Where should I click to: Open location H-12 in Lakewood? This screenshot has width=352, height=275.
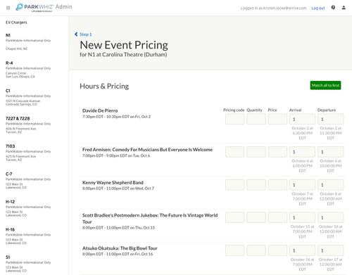tap(28, 208)
